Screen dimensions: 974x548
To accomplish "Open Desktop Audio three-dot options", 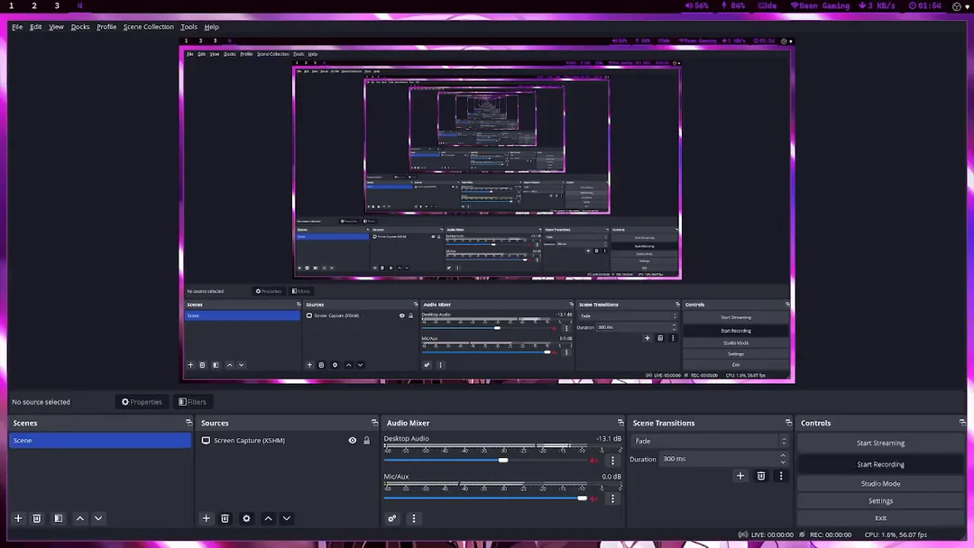I will tap(612, 461).
